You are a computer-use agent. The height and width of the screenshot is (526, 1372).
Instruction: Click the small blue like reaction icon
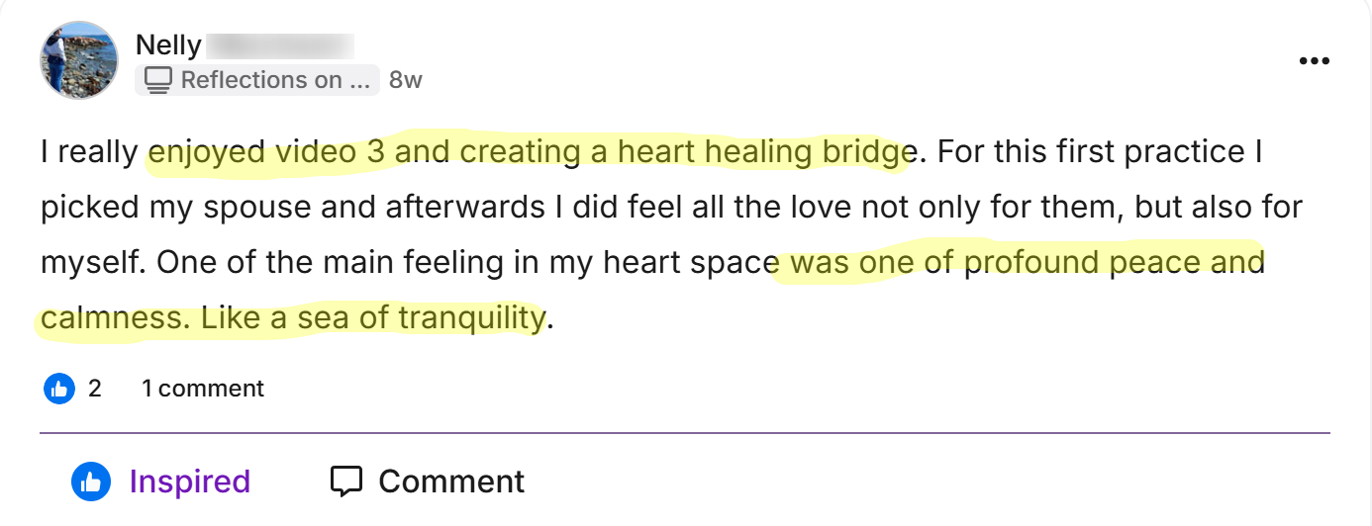pyautogui.click(x=59, y=389)
